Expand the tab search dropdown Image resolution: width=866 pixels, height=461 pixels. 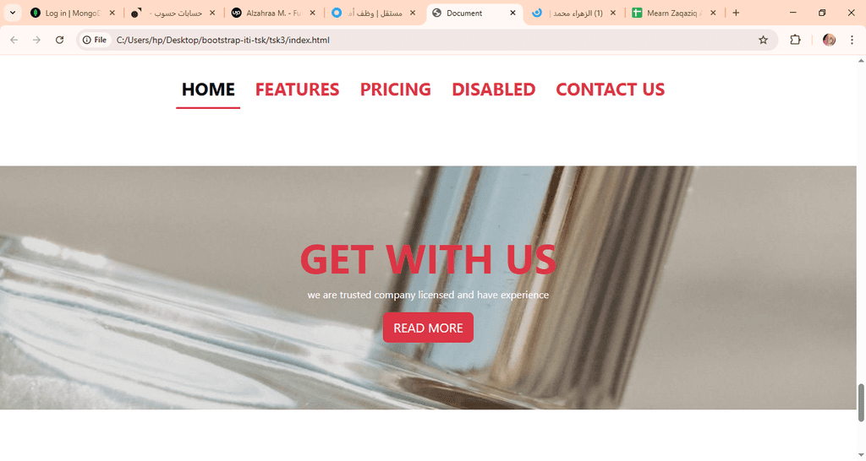coord(12,13)
